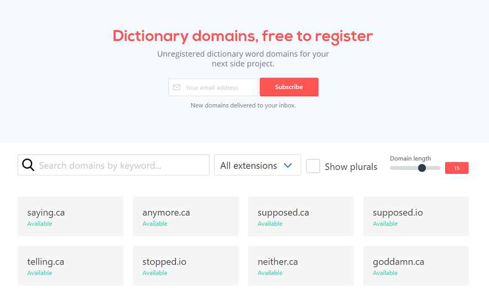The width and height of the screenshot is (489, 291).
Task: Enable the Show plurals checkbox
Action: tap(313, 166)
